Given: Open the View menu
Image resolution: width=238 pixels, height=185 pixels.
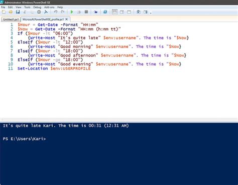Looking at the screenshot, I should click(x=19, y=7).
